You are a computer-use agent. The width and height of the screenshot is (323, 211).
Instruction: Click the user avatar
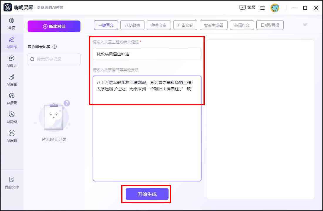coord(275,8)
